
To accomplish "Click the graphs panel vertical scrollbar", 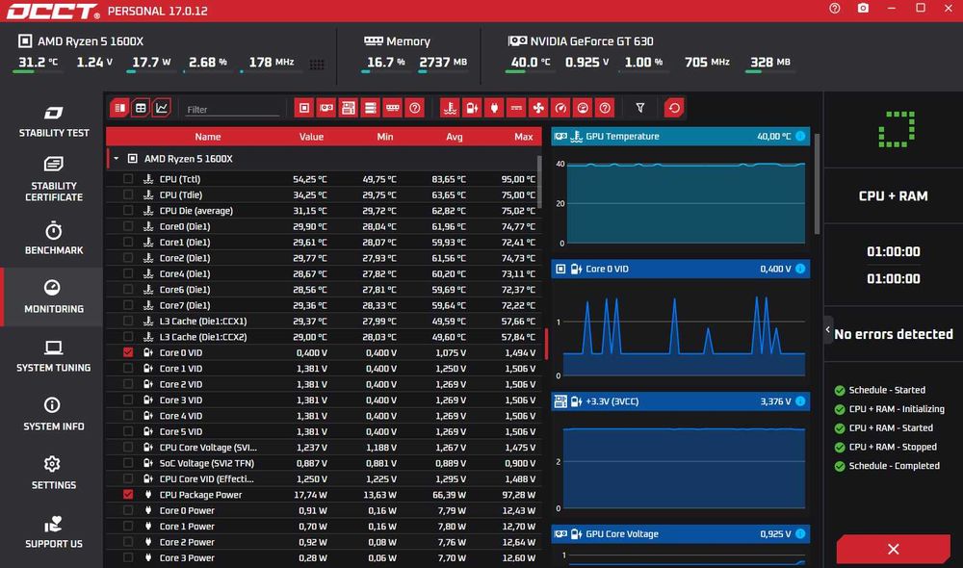I will tap(817, 184).
